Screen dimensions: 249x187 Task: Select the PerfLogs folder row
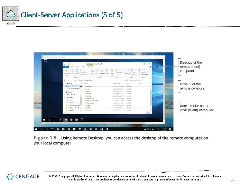click(108, 96)
